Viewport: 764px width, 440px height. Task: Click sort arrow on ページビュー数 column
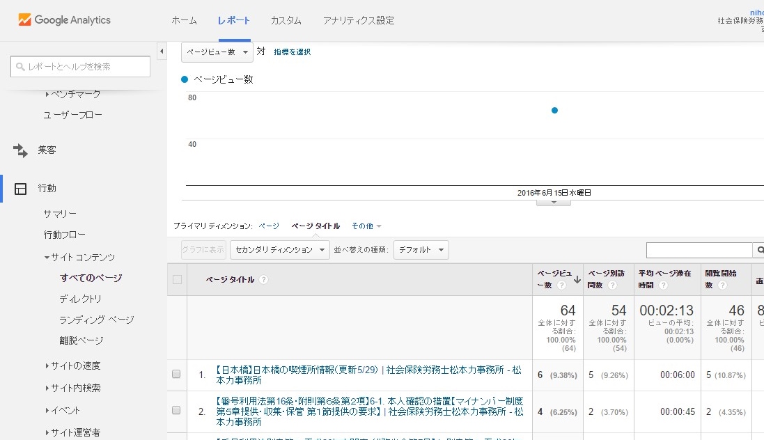click(577, 280)
